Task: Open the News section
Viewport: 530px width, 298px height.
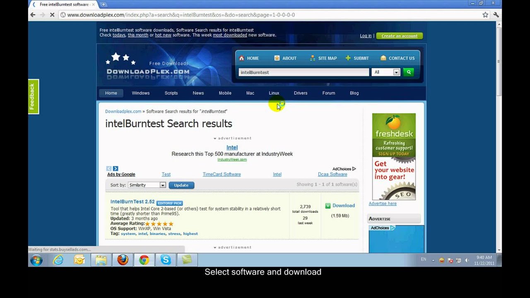Action: pos(198,93)
